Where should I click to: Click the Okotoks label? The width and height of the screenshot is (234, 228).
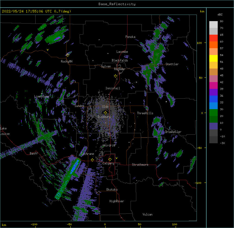coord(112,190)
